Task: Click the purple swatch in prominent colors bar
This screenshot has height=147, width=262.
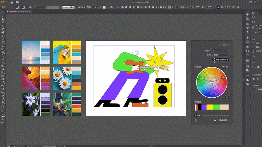Action: coord(204,107)
